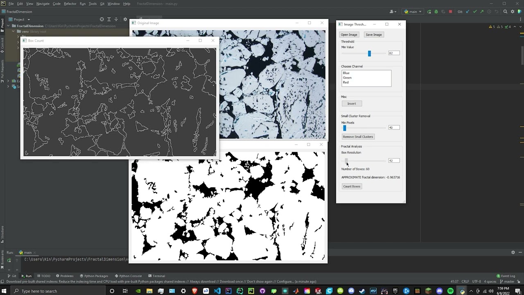524x295 pixels.
Task: Go to previous highlighted error arrow
Action: coord(515,27)
